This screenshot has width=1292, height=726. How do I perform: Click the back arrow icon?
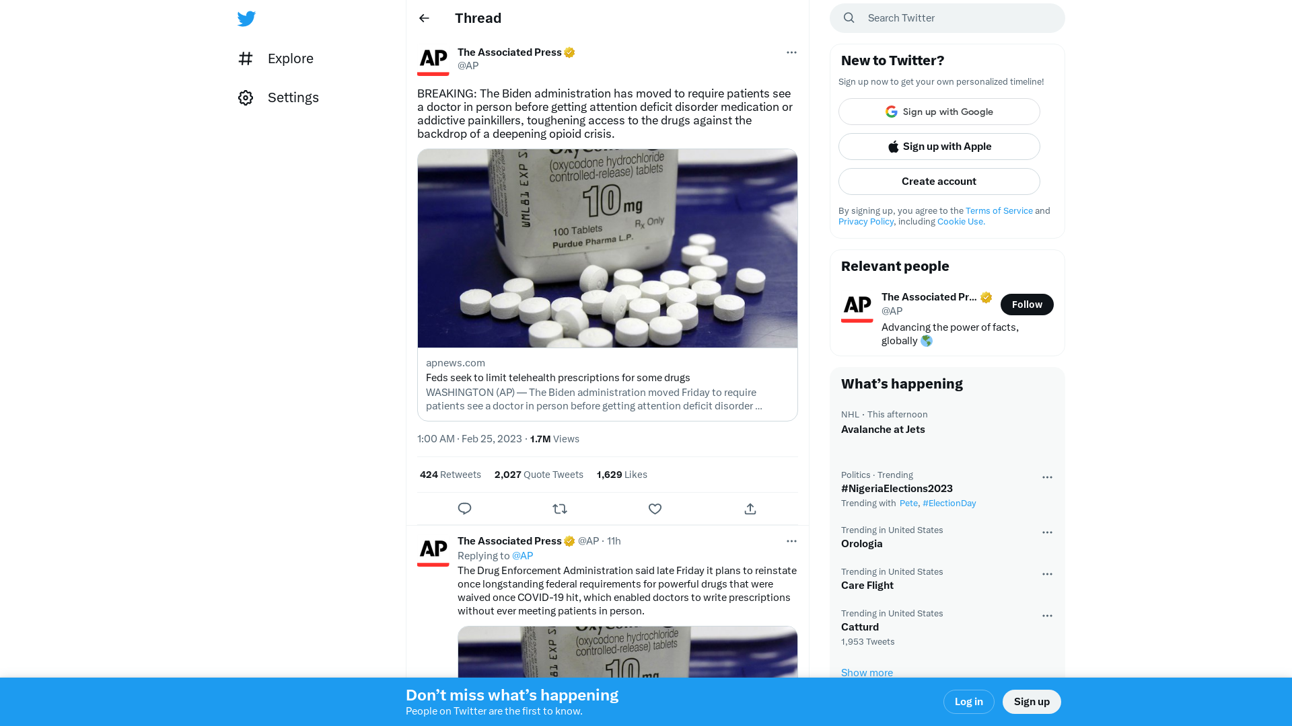point(424,17)
